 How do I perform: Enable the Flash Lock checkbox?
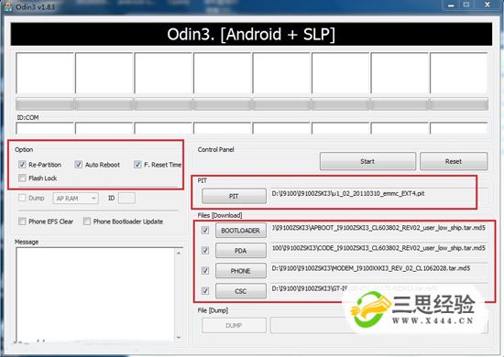pos(22,178)
